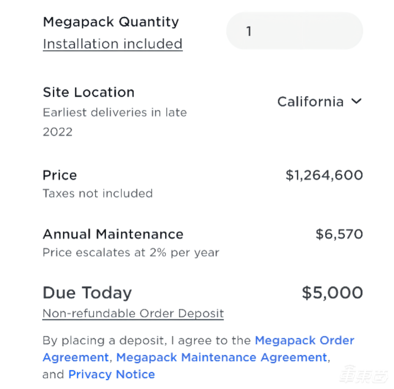394x389 pixels.
Task: Open the Privacy Notice link
Action: [x=111, y=374]
